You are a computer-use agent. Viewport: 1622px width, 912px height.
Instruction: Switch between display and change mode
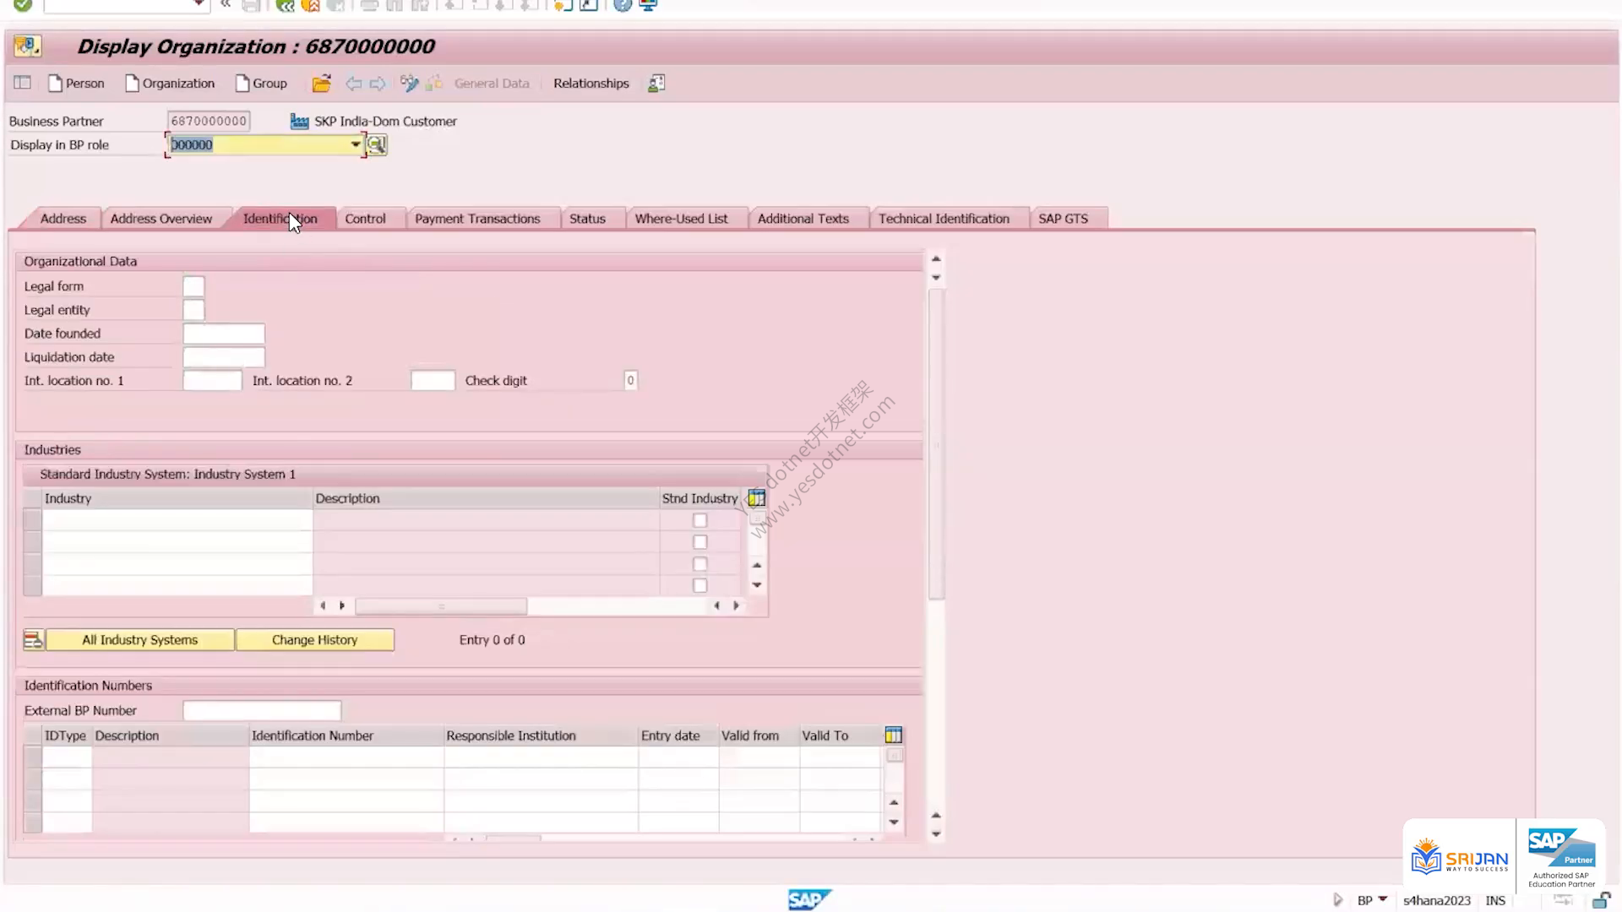(x=410, y=83)
